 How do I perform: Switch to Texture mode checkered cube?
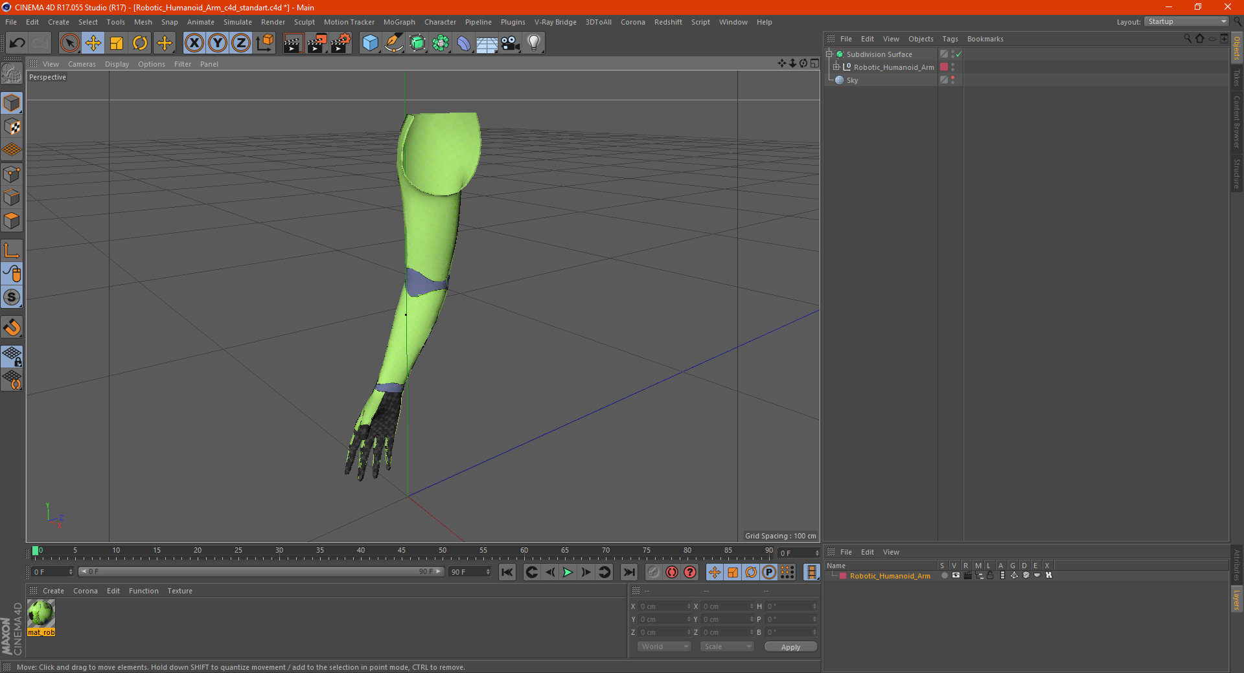click(12, 127)
